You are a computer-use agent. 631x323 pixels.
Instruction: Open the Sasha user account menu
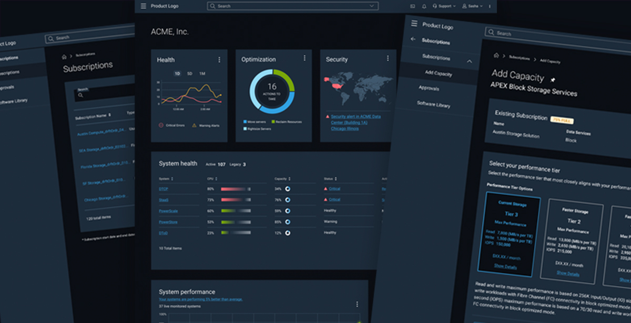click(472, 6)
